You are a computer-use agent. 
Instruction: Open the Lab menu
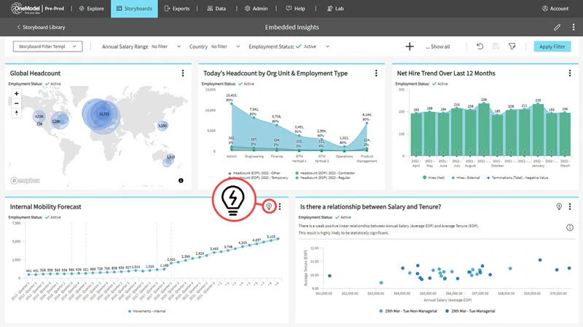click(335, 9)
